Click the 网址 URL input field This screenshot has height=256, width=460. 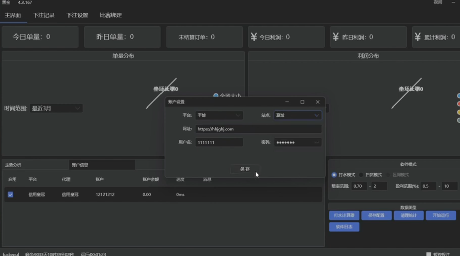click(x=259, y=129)
